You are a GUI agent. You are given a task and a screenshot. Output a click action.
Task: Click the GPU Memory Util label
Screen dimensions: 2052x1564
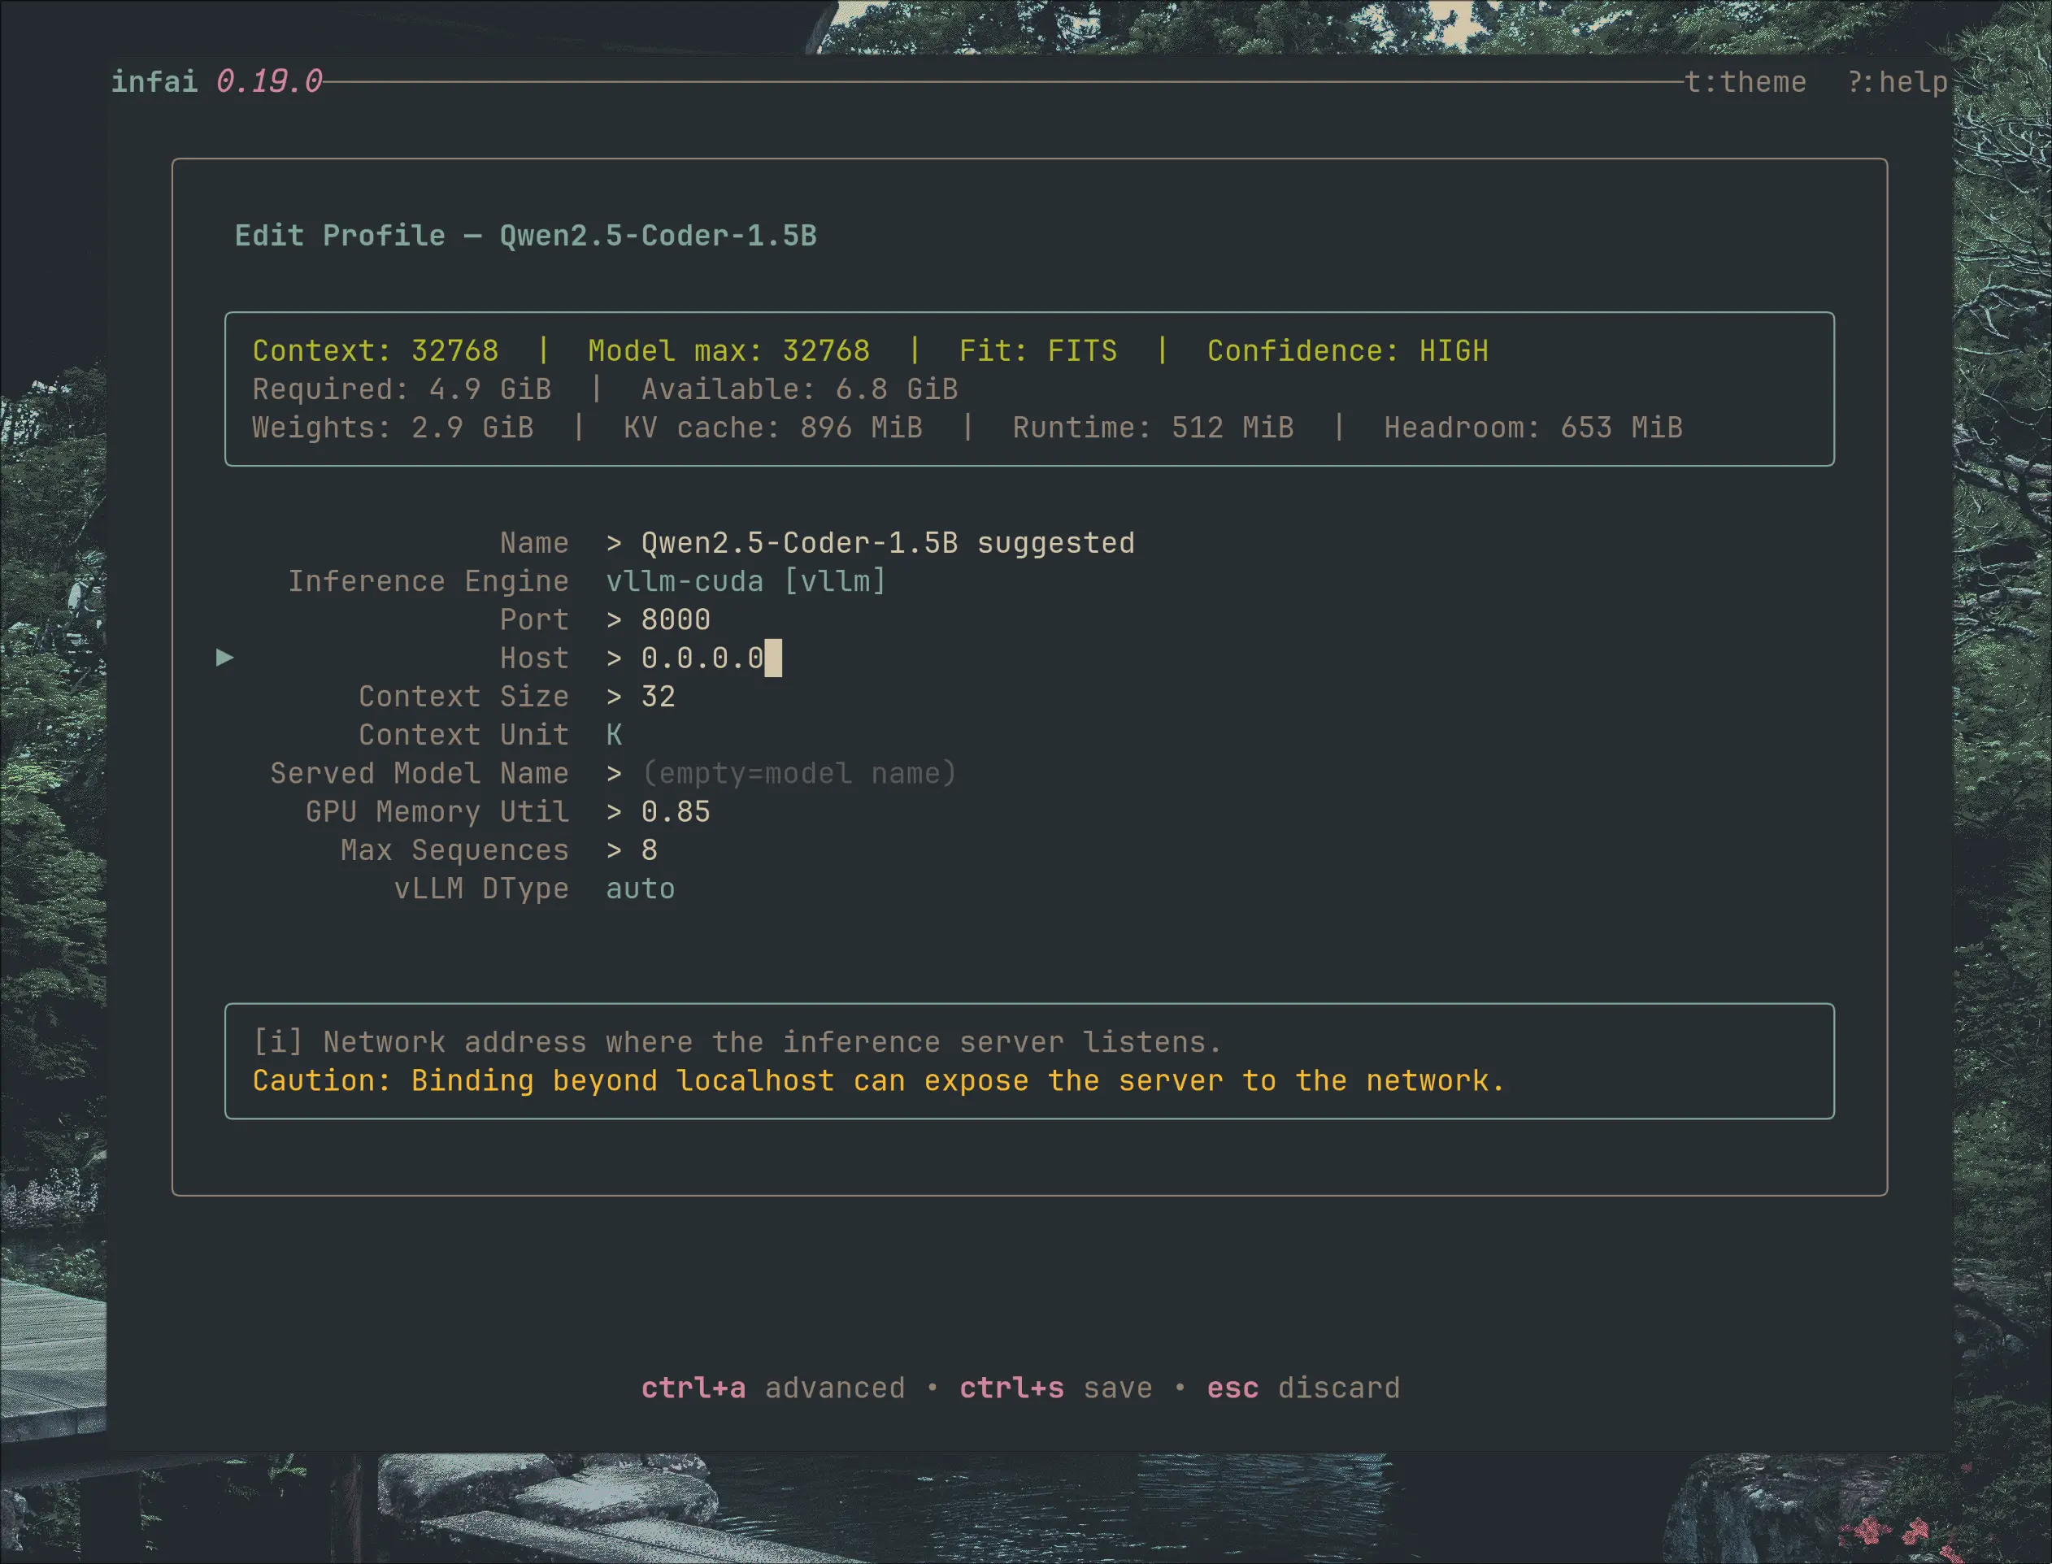click(437, 812)
